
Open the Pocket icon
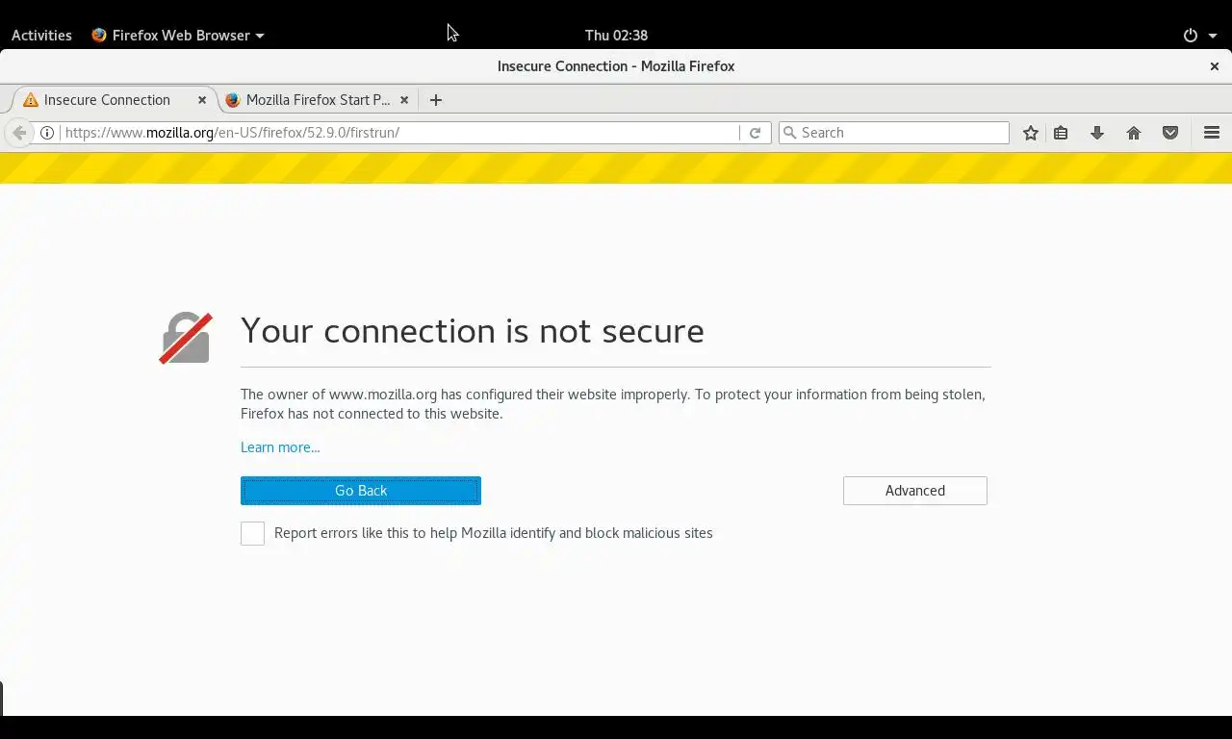tap(1170, 133)
